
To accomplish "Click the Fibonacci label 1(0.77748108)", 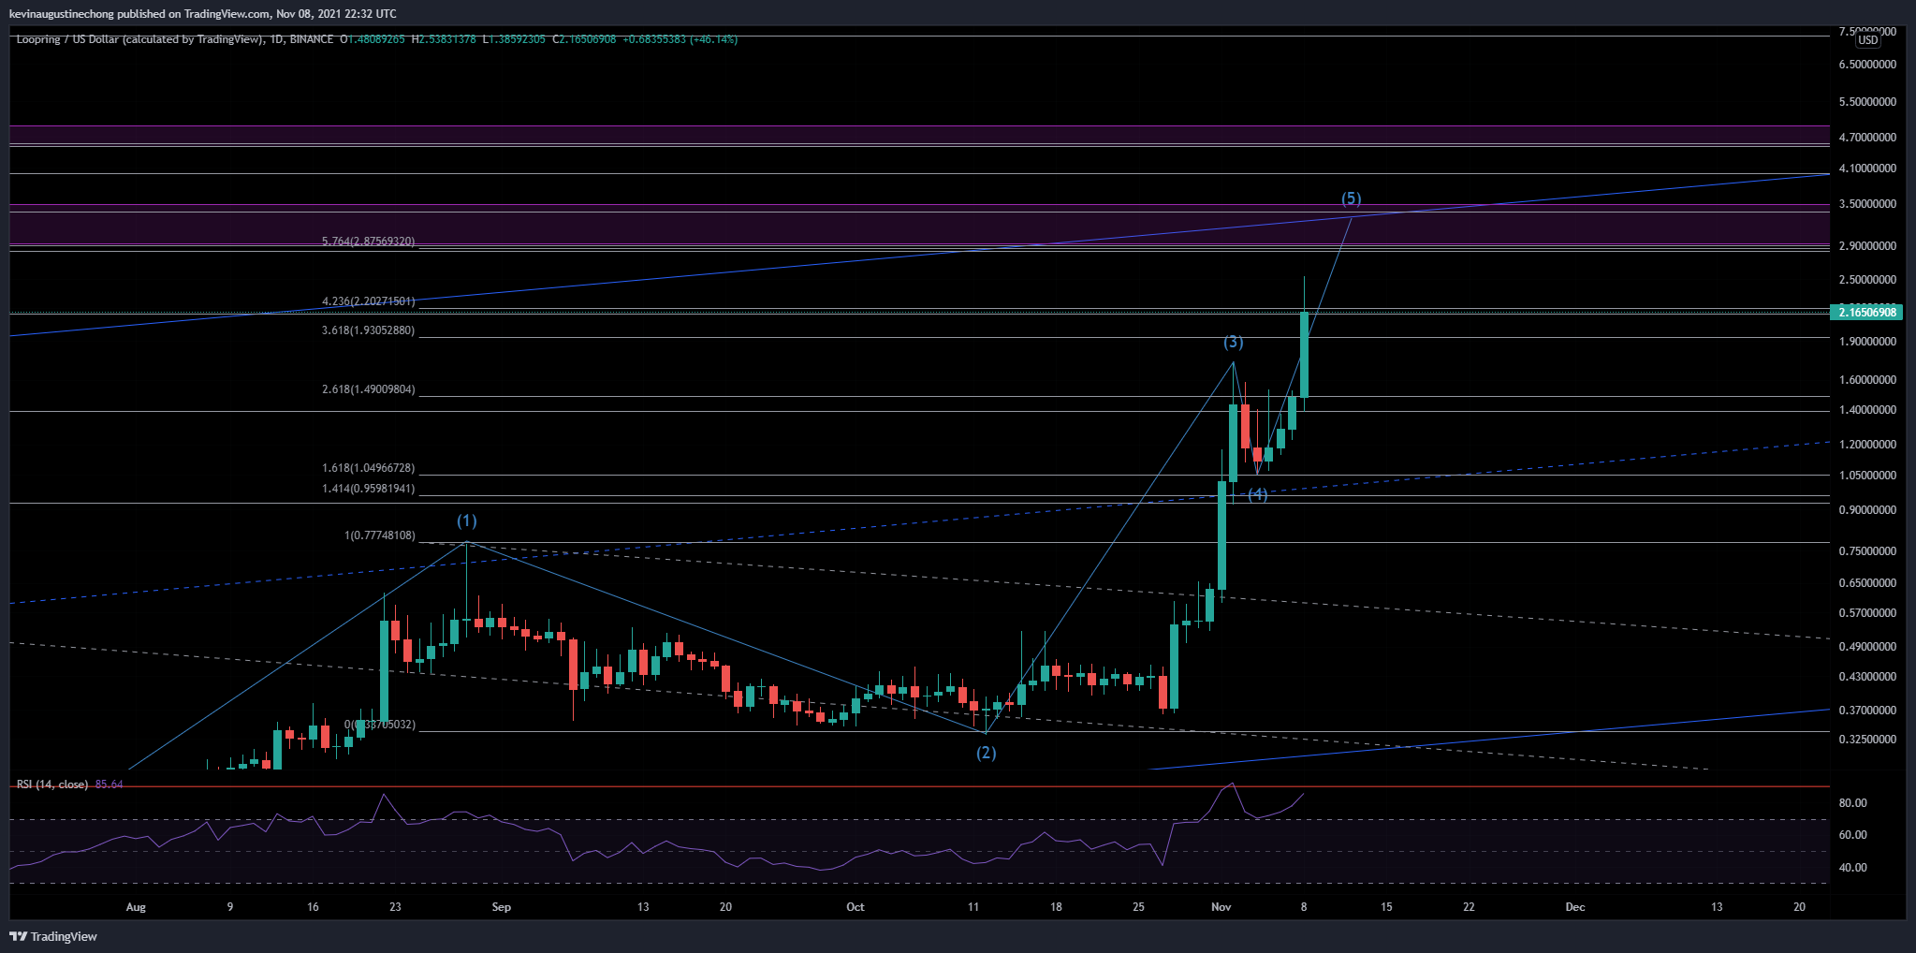I will 379,535.
